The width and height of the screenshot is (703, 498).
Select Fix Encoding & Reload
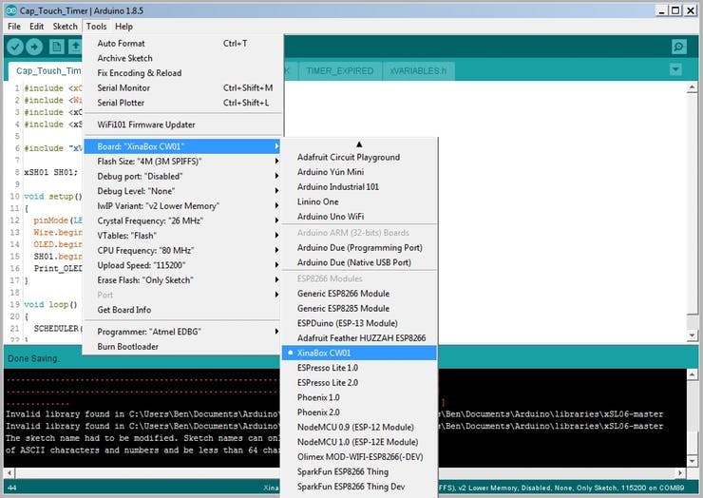(183, 73)
